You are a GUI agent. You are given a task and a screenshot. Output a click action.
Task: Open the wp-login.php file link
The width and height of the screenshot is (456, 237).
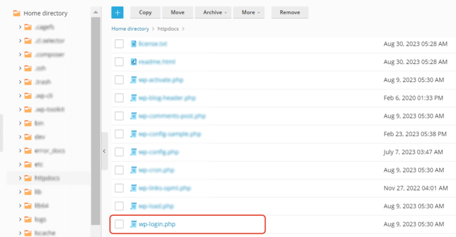[x=157, y=224]
